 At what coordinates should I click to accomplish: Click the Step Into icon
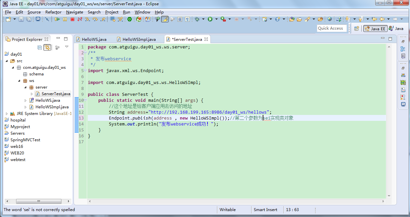coord(87,19)
